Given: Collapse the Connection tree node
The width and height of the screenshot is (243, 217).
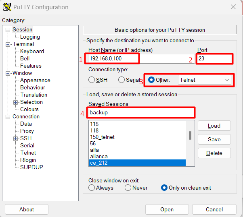Looking at the screenshot, I should (x=8, y=117).
